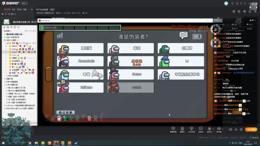Screen dimensions: 260x146
Task: Click the lock icon in chat overlay panel
Action: [x=250, y=20]
